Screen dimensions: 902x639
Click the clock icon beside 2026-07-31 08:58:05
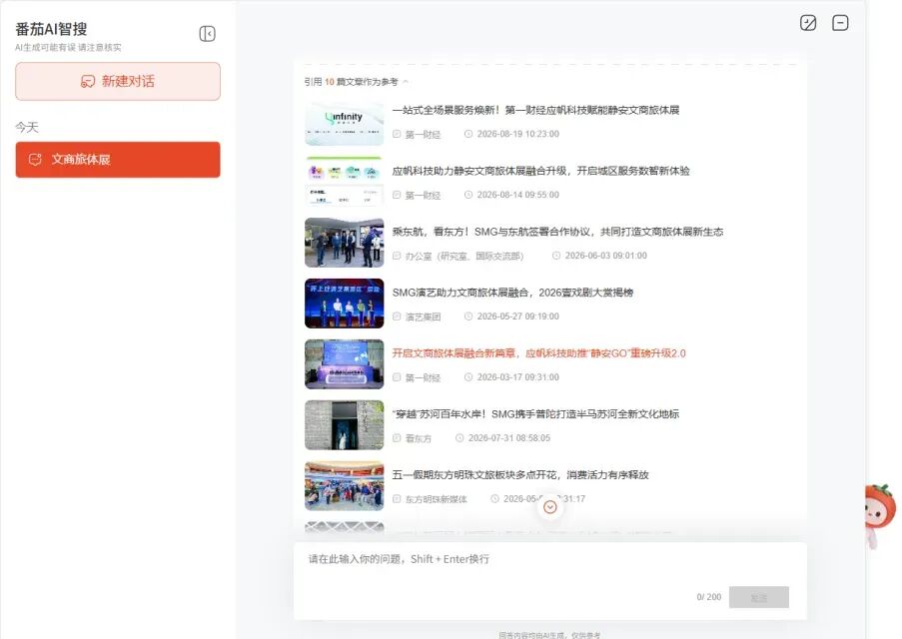tap(459, 438)
